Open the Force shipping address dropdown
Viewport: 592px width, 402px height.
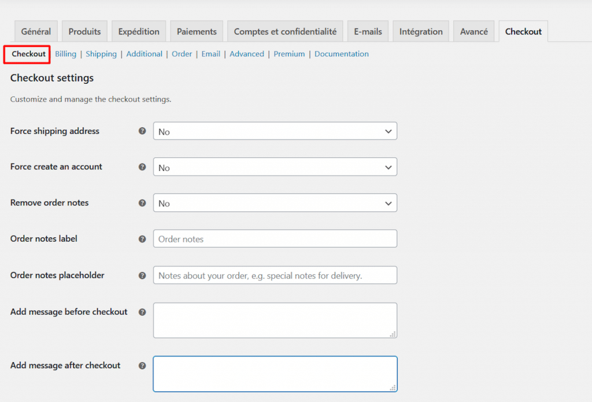click(275, 131)
